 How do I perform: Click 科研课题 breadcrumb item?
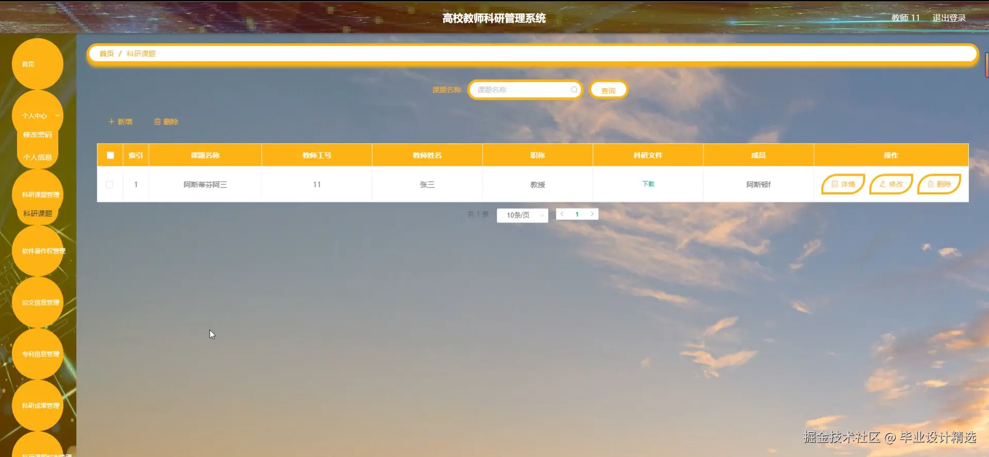pyautogui.click(x=141, y=54)
